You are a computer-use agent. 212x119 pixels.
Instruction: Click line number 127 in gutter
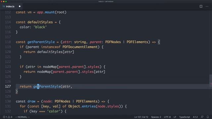click(x=8, y=86)
